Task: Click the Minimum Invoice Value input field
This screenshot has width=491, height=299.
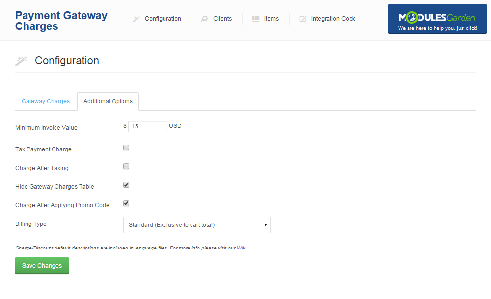Action: coord(147,126)
